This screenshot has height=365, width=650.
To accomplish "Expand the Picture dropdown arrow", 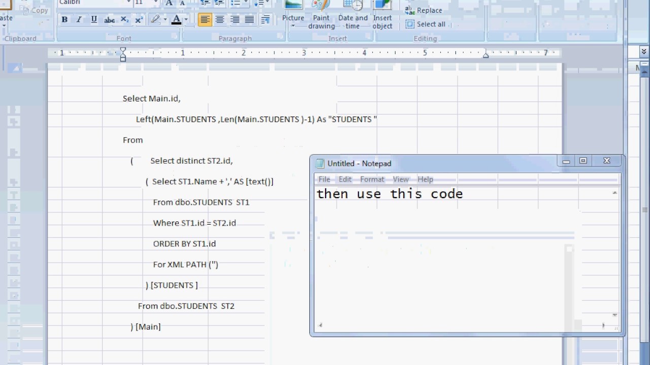I will coord(293,25).
